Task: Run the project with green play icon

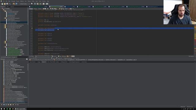Action: 40,4
